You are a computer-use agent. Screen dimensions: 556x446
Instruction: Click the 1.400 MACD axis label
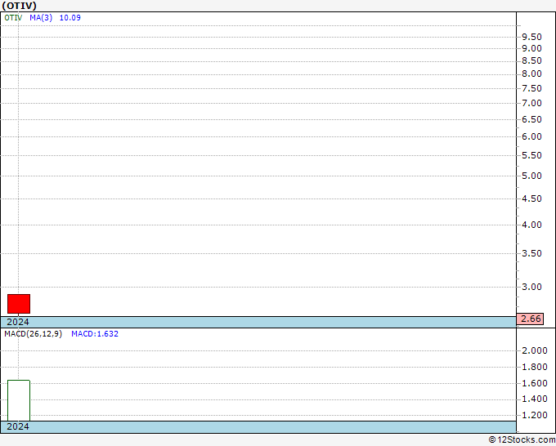click(535, 399)
